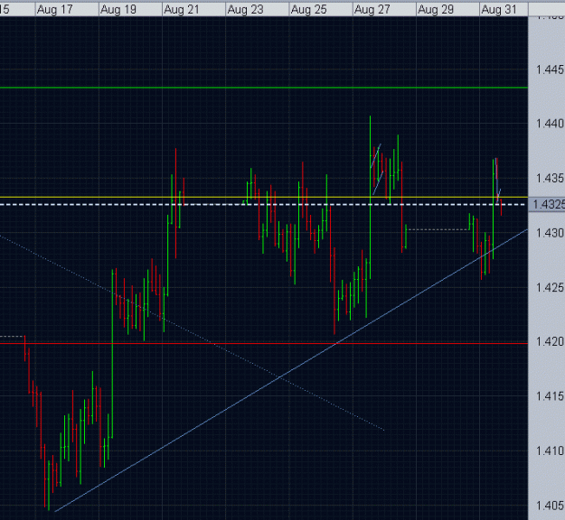Screen dimensions: 565x520
Task: Click the Aug 17 date label
Action: (x=55, y=10)
